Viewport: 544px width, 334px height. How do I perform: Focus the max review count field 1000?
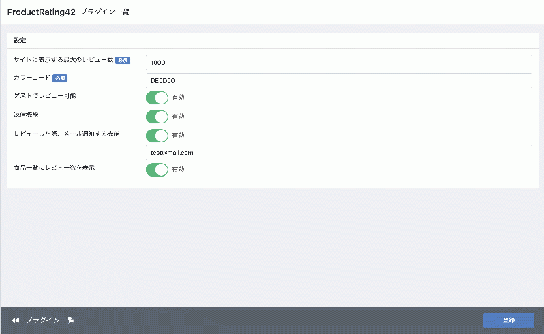339,63
